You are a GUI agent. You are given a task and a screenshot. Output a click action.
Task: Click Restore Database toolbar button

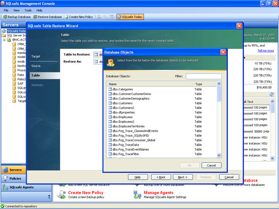coord(48,17)
